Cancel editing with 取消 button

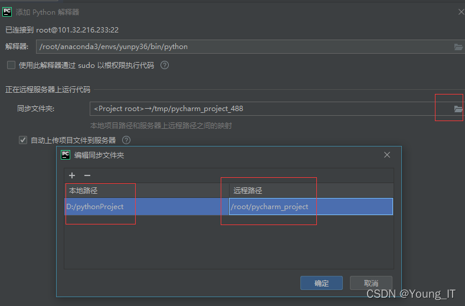point(371,283)
